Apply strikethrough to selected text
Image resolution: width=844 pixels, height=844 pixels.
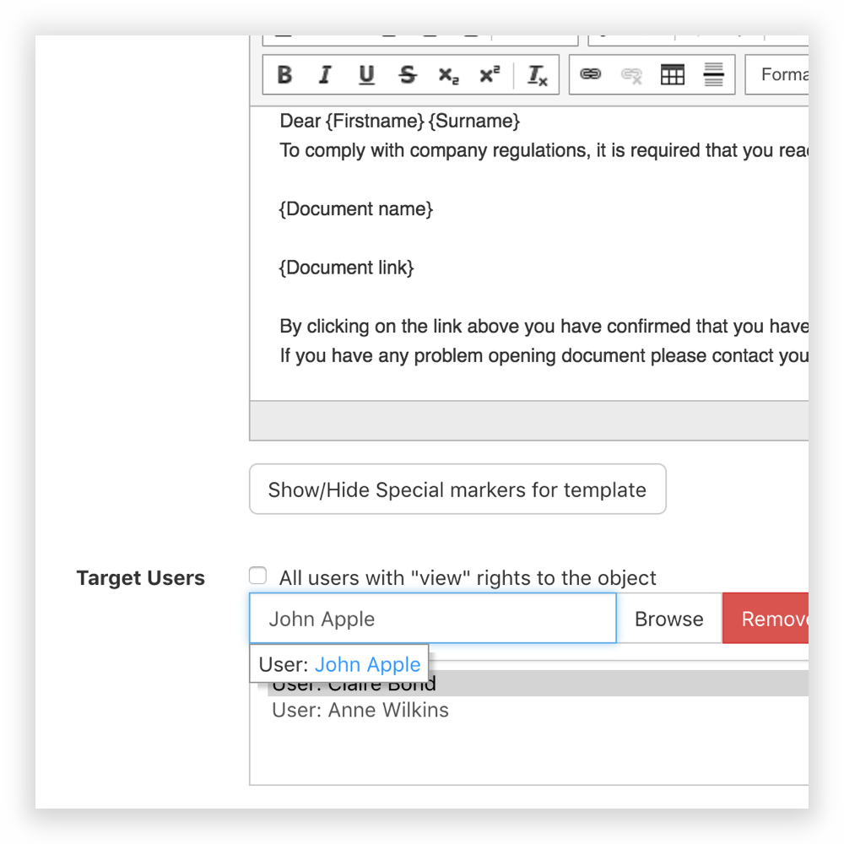pyautogui.click(x=408, y=75)
